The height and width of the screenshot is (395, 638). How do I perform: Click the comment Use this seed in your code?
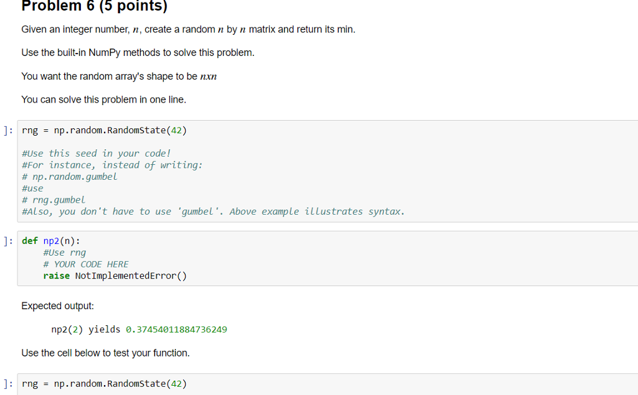(x=97, y=153)
